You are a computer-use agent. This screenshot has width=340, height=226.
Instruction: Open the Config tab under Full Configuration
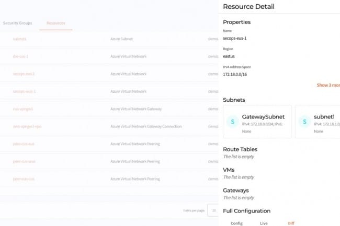[236, 223]
